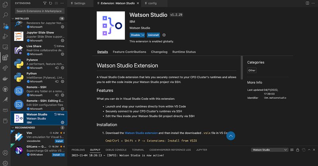Clear extensions search results icon

56,3
